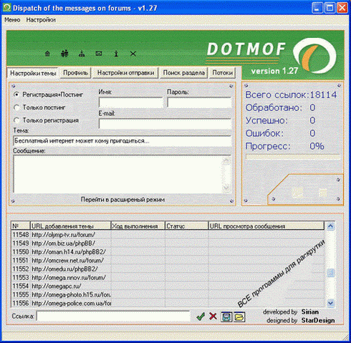Click the green checkmark to add link

click(x=201, y=317)
